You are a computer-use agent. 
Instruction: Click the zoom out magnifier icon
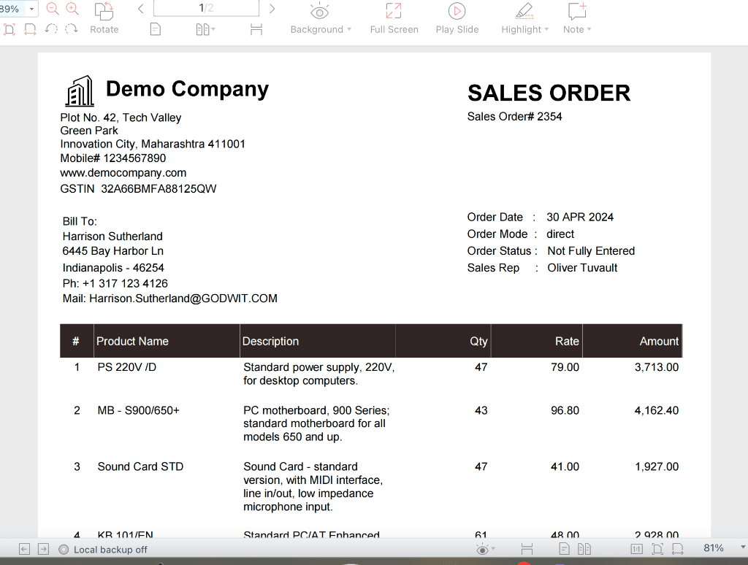coord(53,9)
